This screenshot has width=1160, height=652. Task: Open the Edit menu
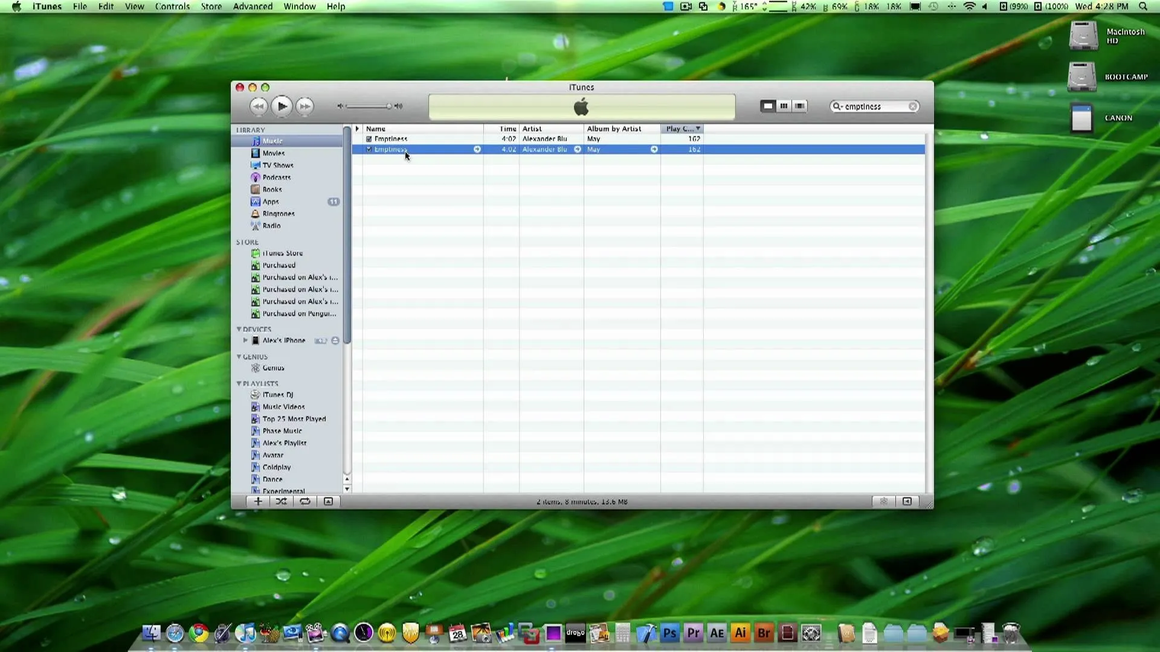click(106, 7)
